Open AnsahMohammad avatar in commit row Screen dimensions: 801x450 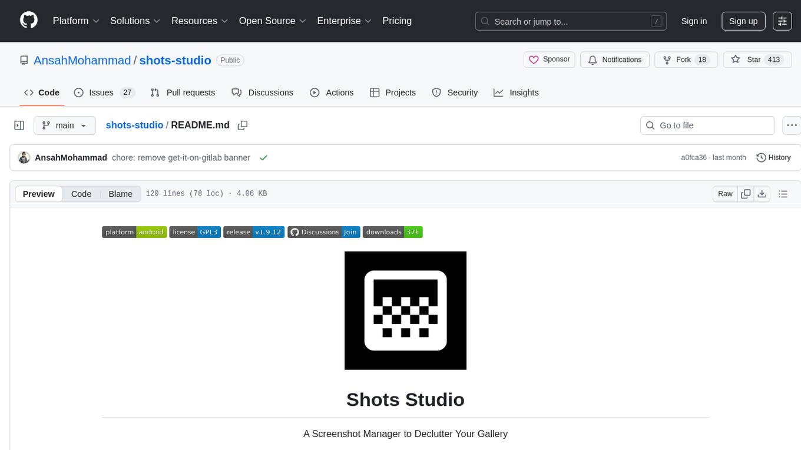(x=24, y=158)
